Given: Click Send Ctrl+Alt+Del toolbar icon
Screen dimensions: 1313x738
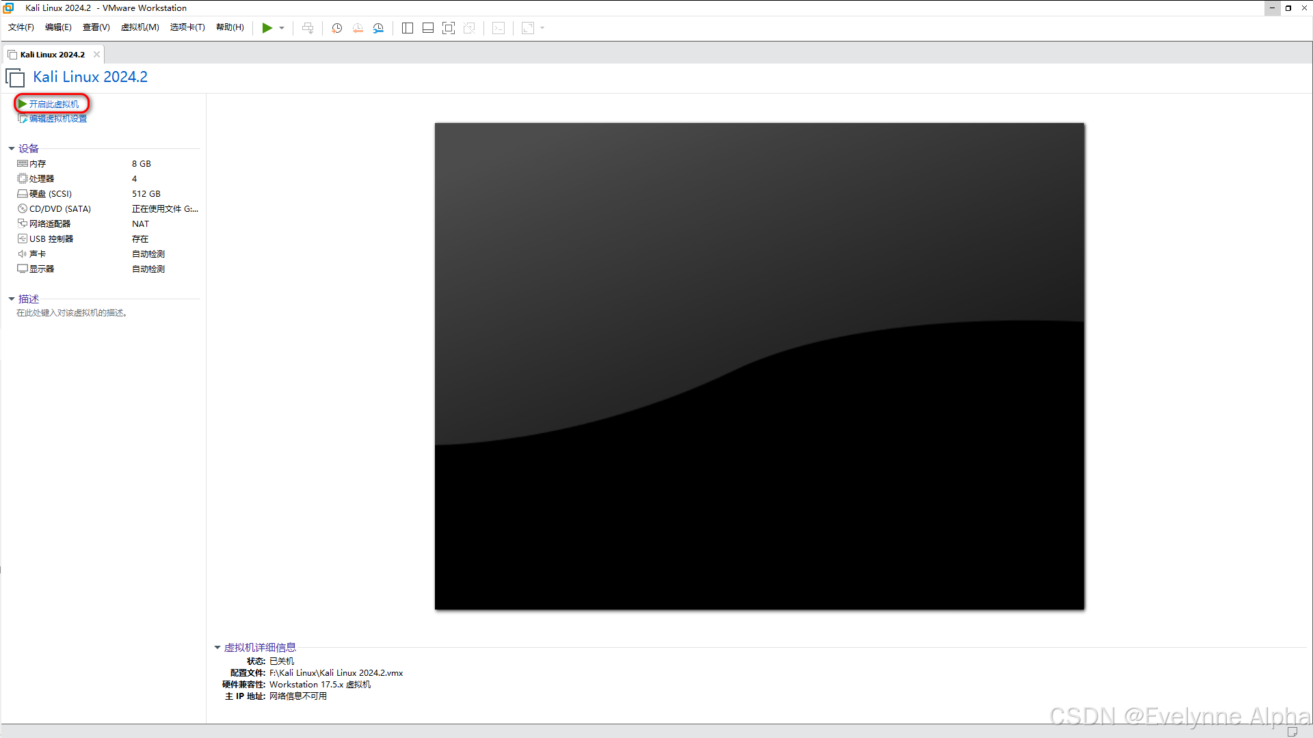Looking at the screenshot, I should coord(308,28).
